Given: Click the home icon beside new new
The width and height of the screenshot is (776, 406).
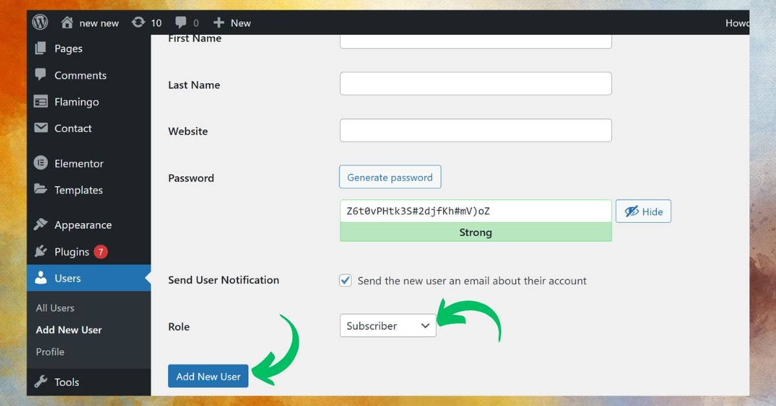Looking at the screenshot, I should [x=67, y=22].
